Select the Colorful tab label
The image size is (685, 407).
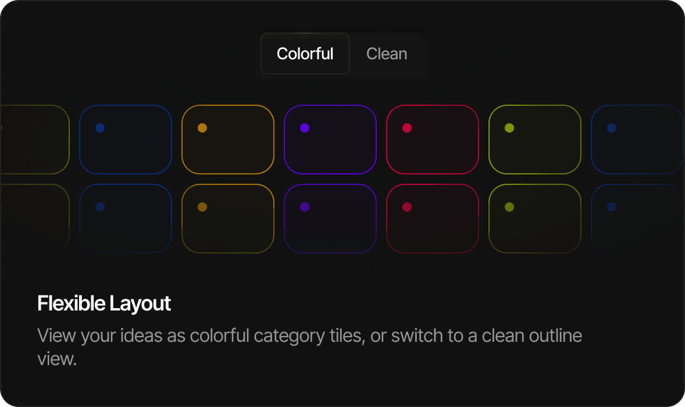click(x=305, y=53)
